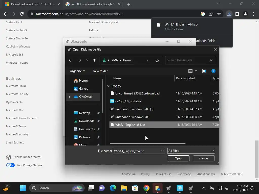Open File Explorer from taskbar

[124, 188]
